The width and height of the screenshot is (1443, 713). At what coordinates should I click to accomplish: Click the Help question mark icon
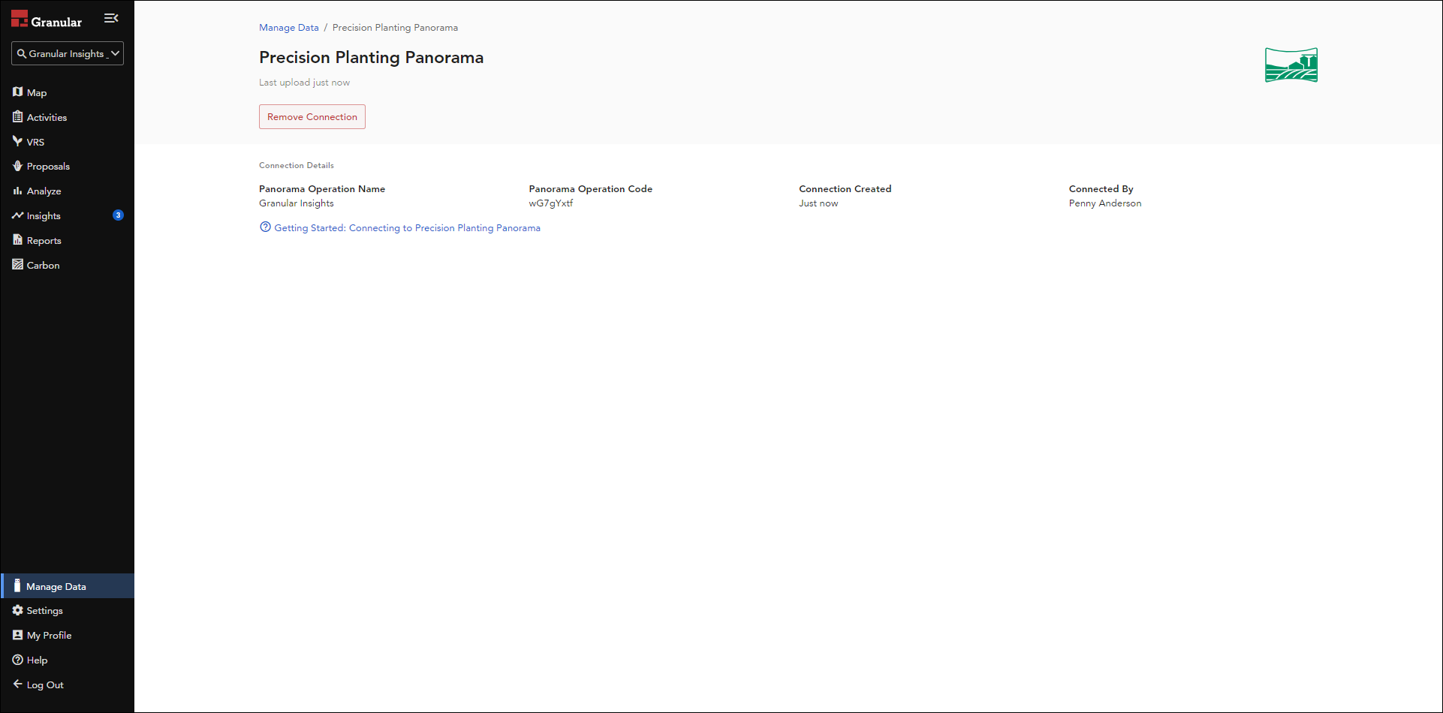pos(17,660)
